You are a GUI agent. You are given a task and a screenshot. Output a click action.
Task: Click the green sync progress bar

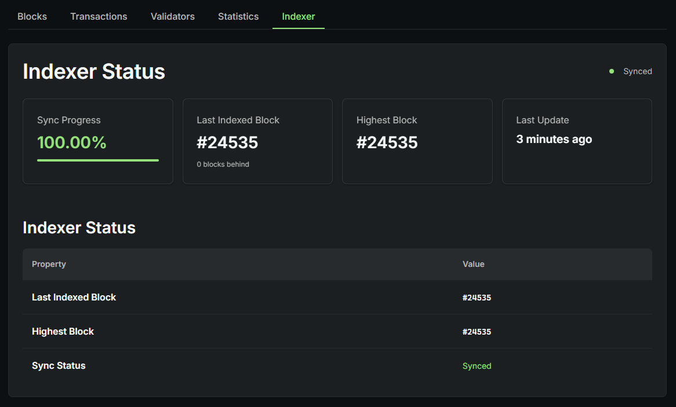97,160
